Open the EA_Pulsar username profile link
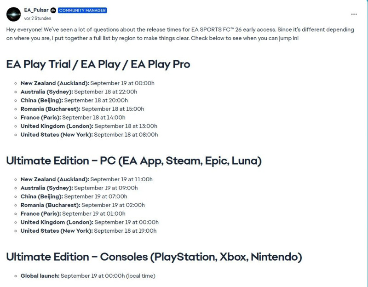 pos(36,10)
